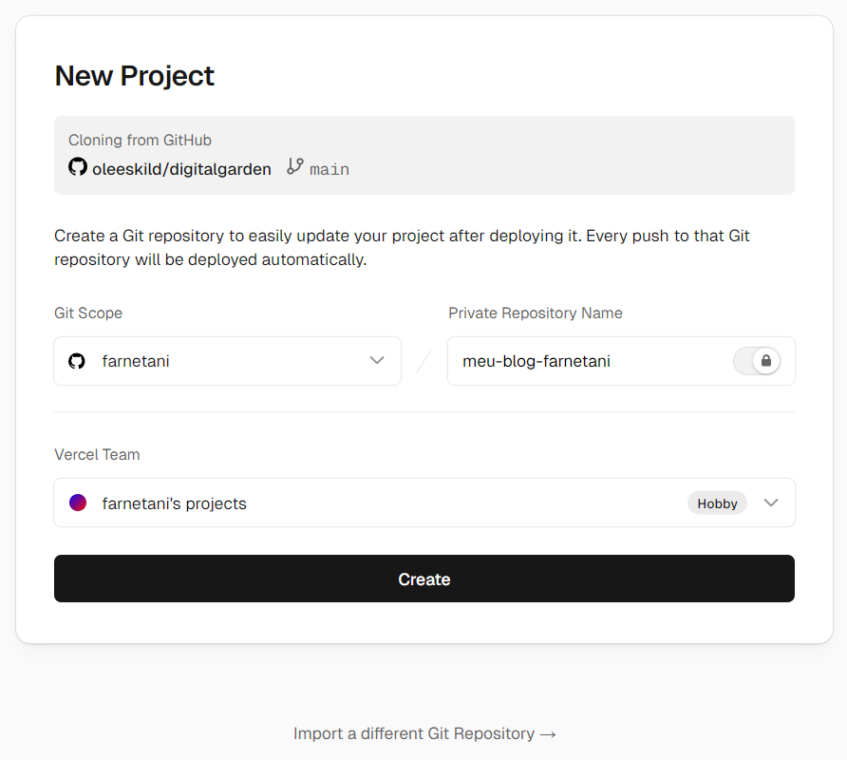Click the lock icon on the privacy switch

point(766,361)
